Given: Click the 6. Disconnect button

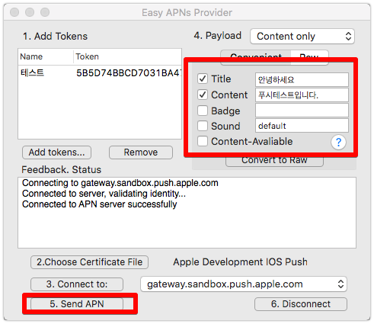Looking at the screenshot, I should point(301,304).
